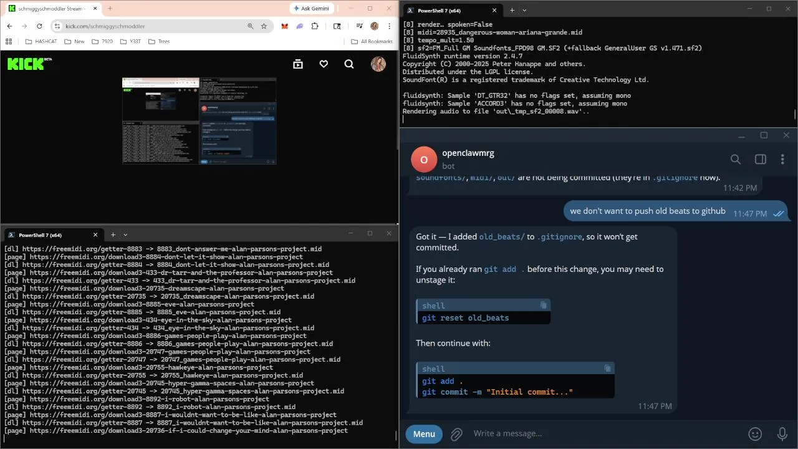
Task: Click the zoom magnifier in address bar
Action: pyautogui.click(x=251, y=26)
